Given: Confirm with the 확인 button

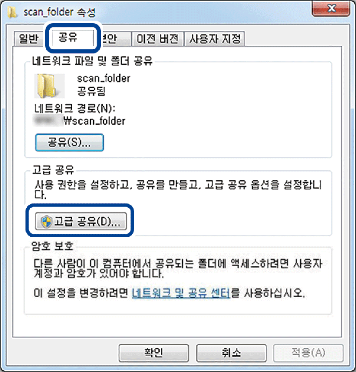Looking at the screenshot, I should pyautogui.click(x=154, y=353).
